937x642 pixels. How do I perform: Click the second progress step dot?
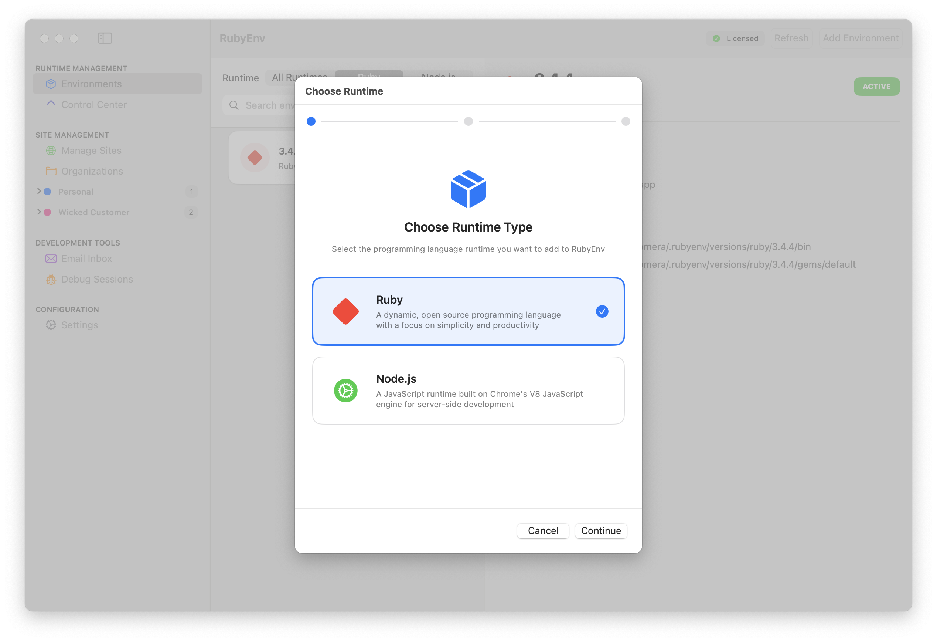pos(468,121)
